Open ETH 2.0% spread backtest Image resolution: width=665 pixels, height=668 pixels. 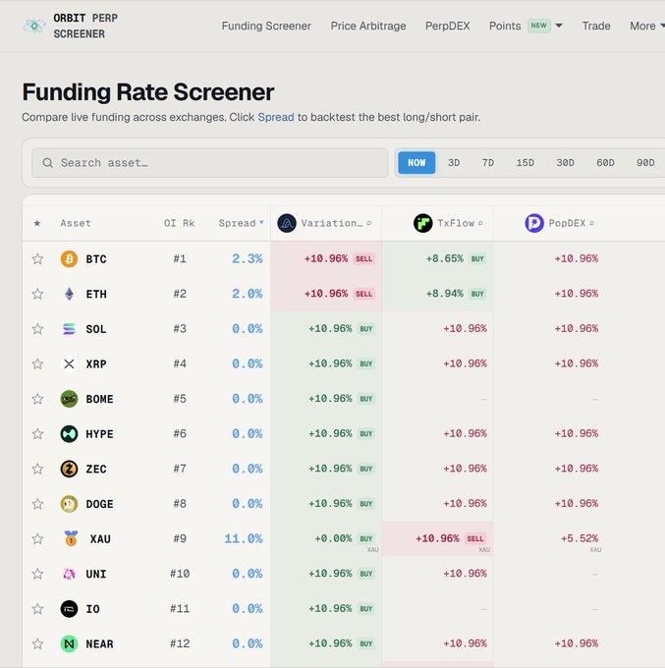pyautogui.click(x=248, y=294)
